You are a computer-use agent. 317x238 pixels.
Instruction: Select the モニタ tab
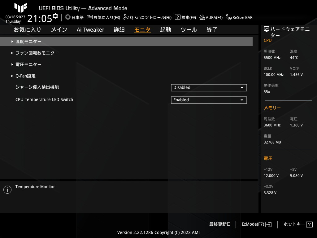[x=142, y=29]
